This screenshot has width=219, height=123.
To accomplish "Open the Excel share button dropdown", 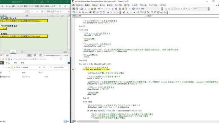I will pos(66,6).
